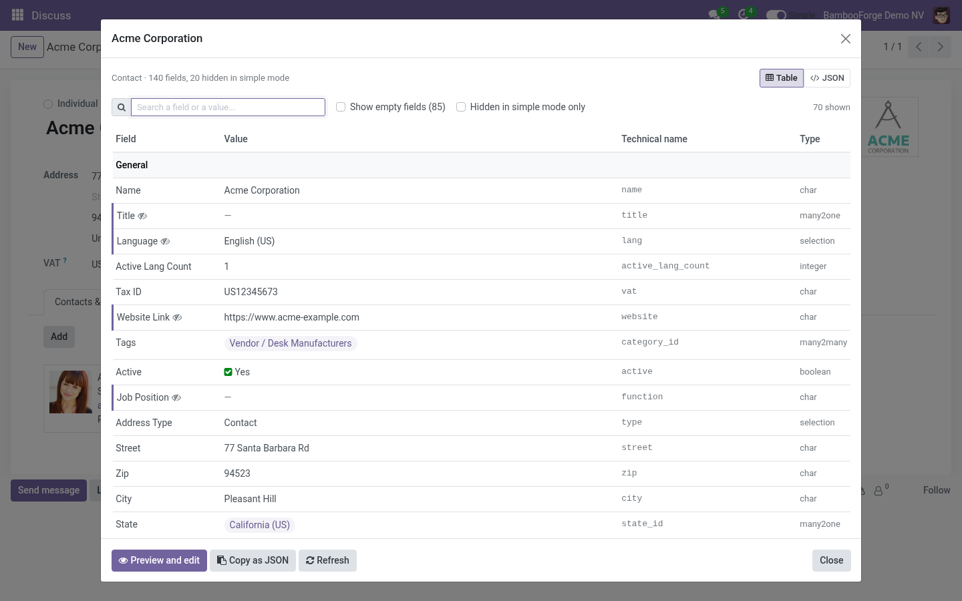
Task: Click the General section header
Action: (x=481, y=165)
